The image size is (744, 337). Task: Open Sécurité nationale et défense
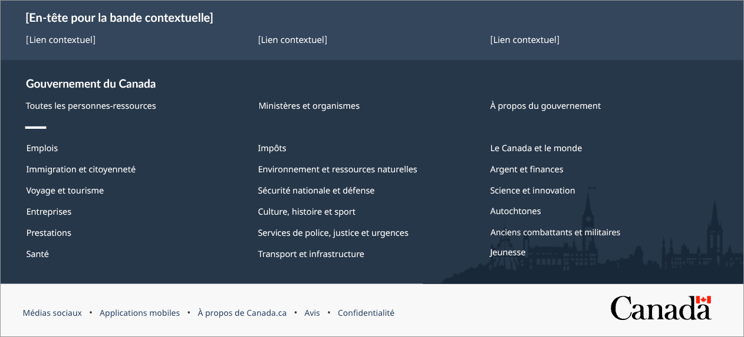coord(316,191)
